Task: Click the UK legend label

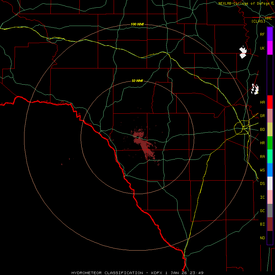Action: 262,48
